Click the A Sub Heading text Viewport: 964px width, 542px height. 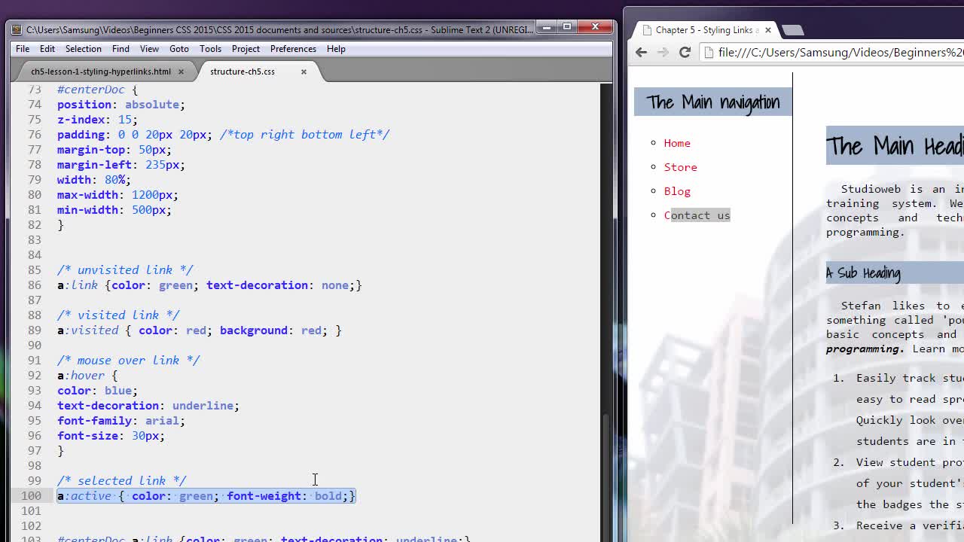(863, 273)
